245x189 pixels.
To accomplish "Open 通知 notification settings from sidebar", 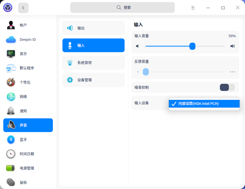I will [x=28, y=111].
